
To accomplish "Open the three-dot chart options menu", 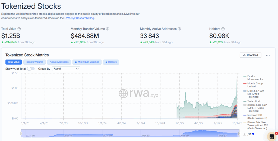I will pos(268,55).
